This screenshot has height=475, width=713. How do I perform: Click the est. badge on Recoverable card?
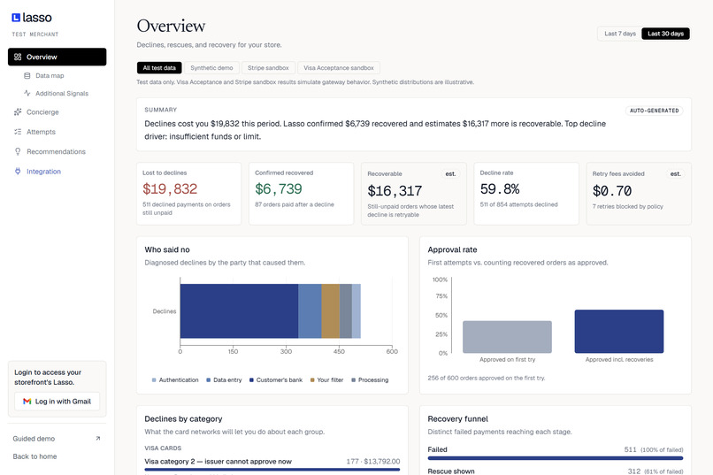pyautogui.click(x=450, y=174)
